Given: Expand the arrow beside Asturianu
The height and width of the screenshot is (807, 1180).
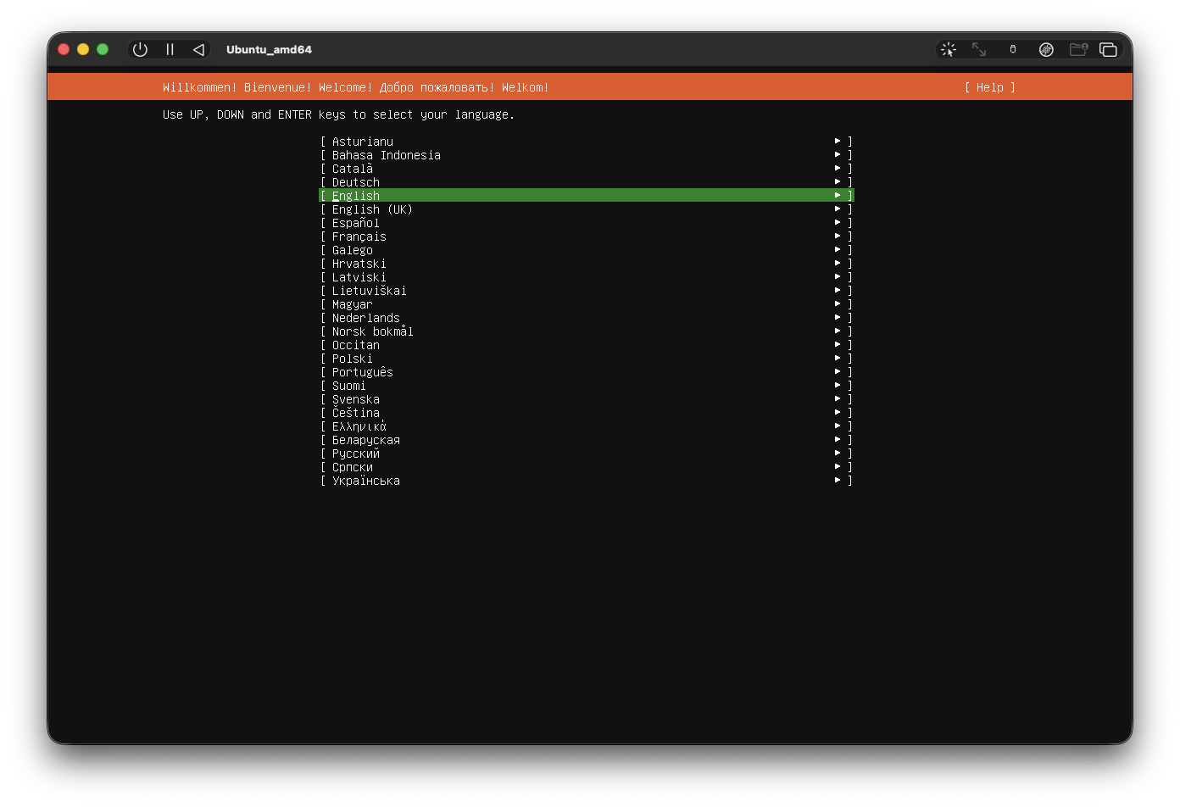Looking at the screenshot, I should [x=838, y=142].
